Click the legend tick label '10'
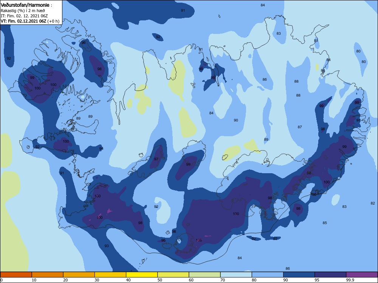This screenshot has width=378, height=283. pyautogui.click(x=34, y=280)
